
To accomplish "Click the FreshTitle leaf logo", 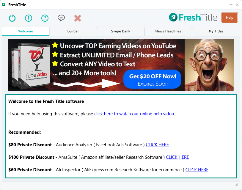I will pos(173,17).
